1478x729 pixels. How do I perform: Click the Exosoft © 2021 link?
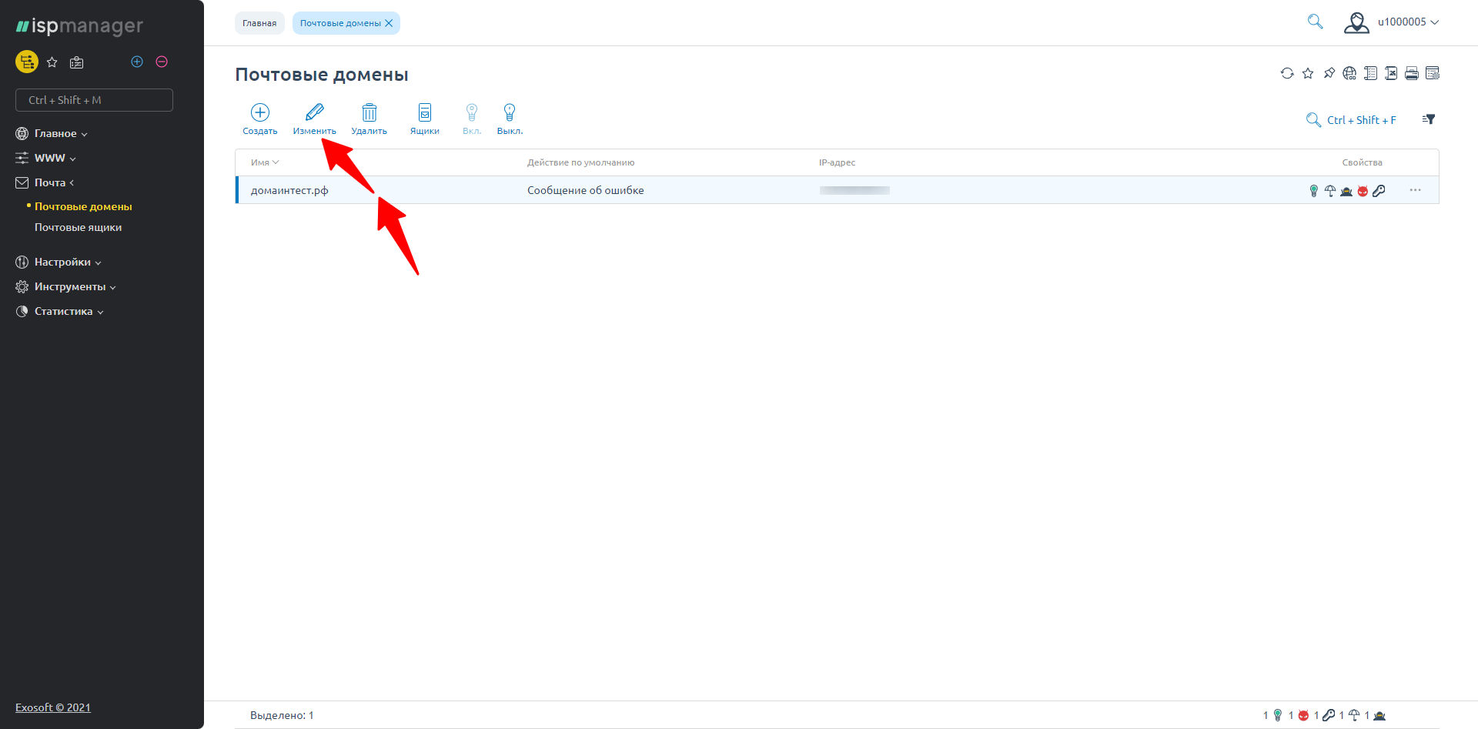[x=53, y=707]
